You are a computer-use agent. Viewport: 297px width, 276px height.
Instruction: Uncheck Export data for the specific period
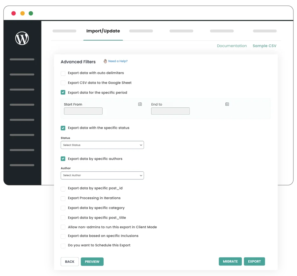tap(63, 93)
